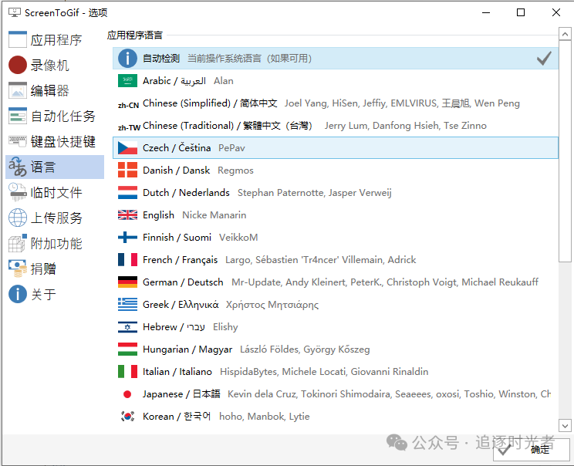Image resolution: width=574 pixels, height=466 pixels.
Task: Click the 自动化任务 list icon
Action: coord(18,116)
